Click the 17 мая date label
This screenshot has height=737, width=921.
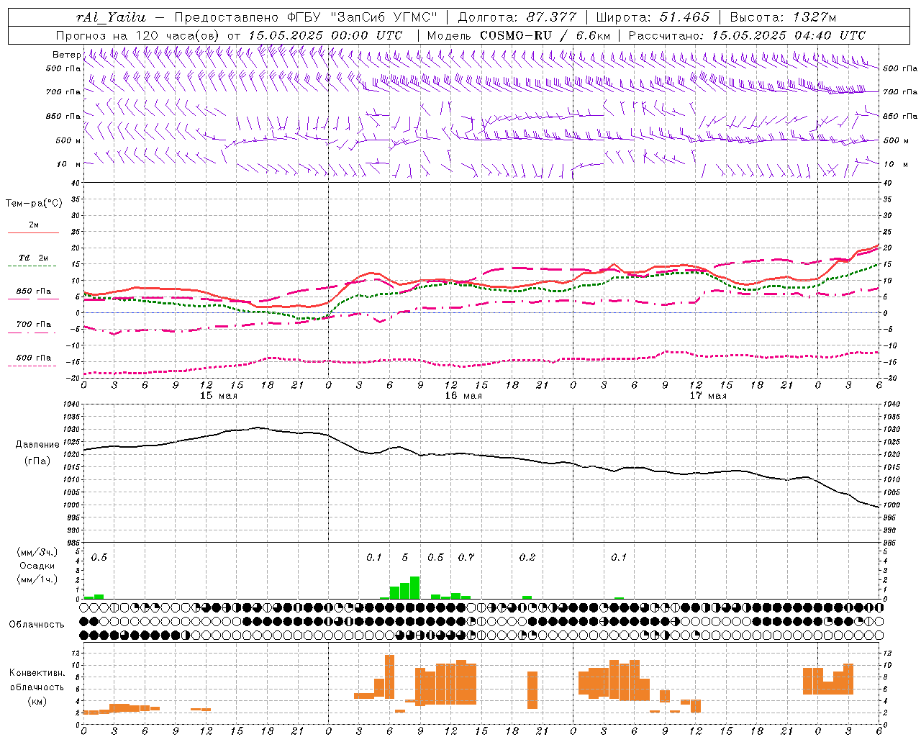[x=708, y=396]
